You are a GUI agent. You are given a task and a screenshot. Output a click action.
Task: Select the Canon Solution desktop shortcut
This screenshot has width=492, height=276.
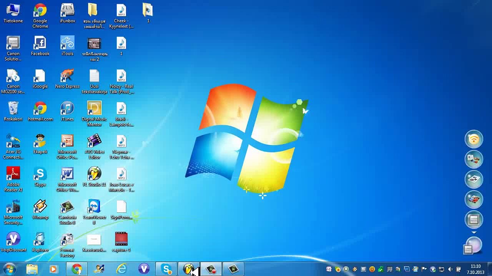(x=13, y=49)
